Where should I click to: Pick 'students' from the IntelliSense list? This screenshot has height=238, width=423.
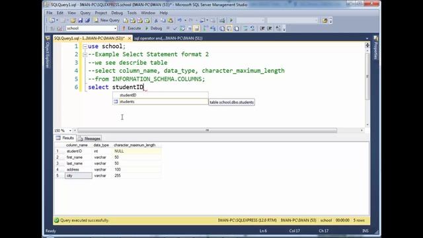pyautogui.click(x=161, y=102)
